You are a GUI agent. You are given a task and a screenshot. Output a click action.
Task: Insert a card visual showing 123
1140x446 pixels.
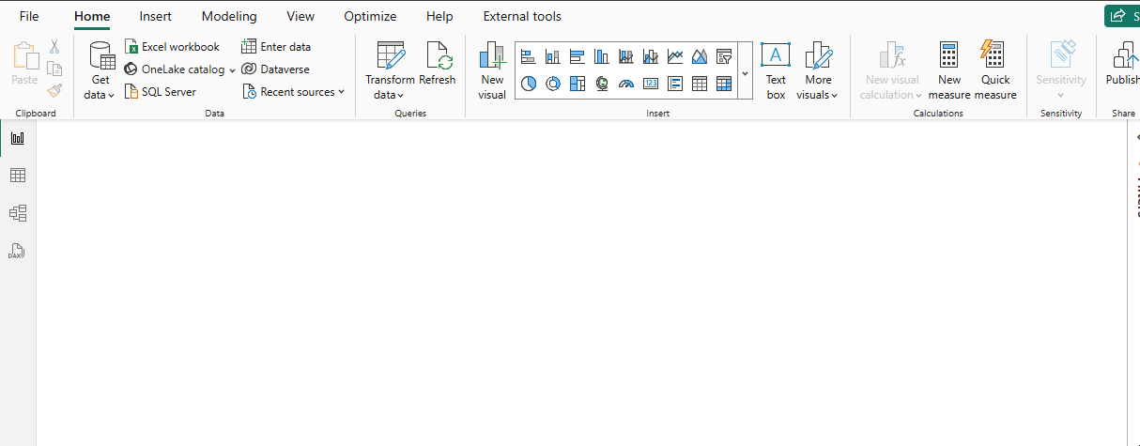click(650, 84)
